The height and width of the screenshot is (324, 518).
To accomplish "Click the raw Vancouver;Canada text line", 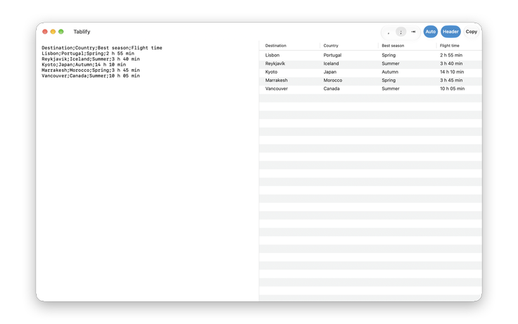I will coord(91,76).
